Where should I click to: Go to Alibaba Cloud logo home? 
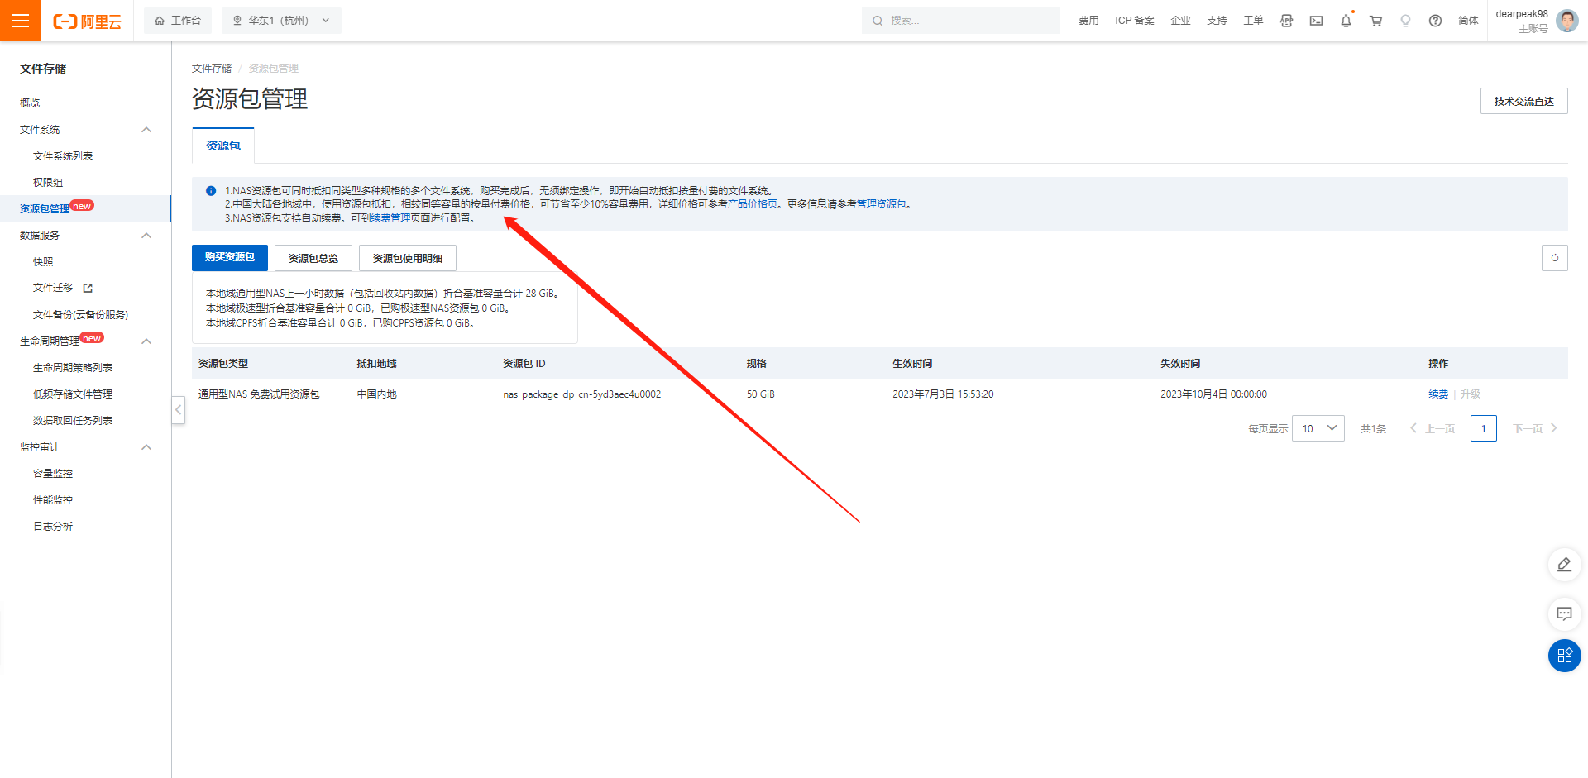[x=87, y=21]
